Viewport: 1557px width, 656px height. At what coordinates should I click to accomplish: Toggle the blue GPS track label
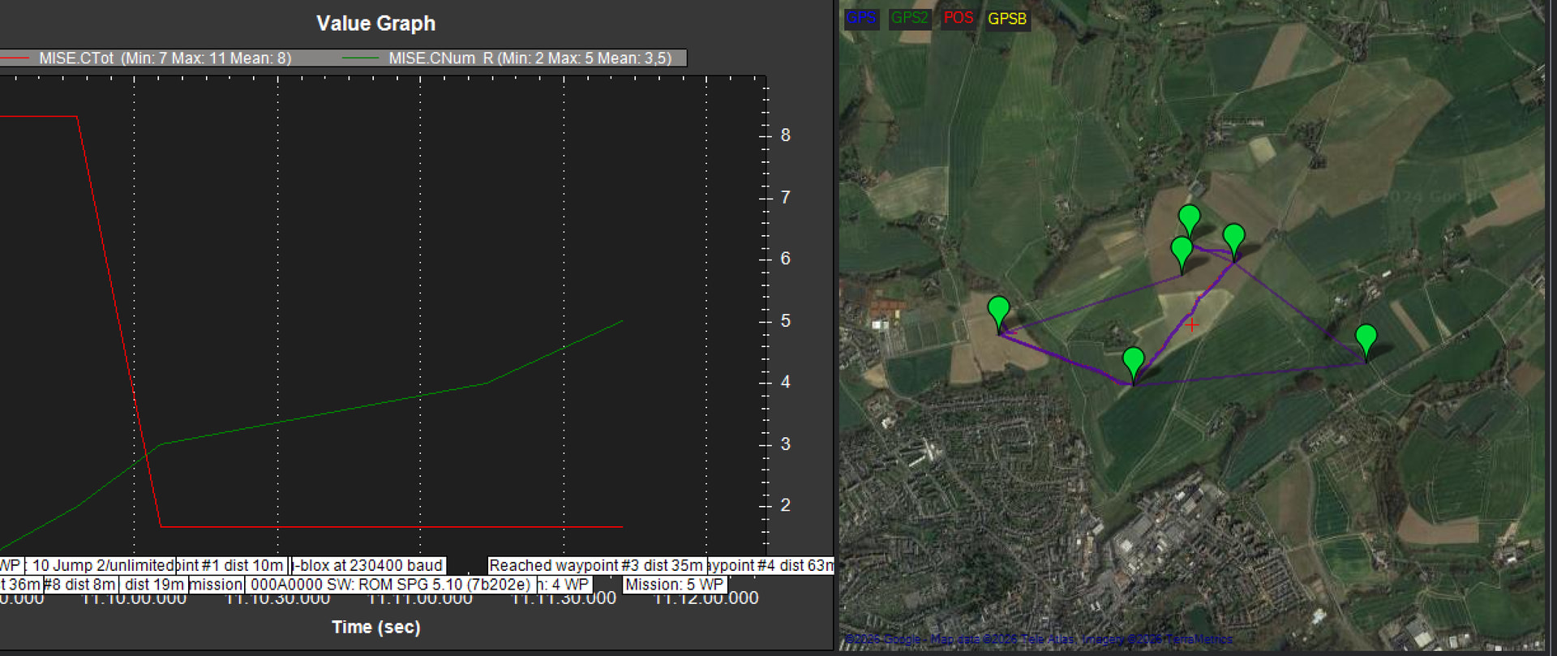click(861, 19)
